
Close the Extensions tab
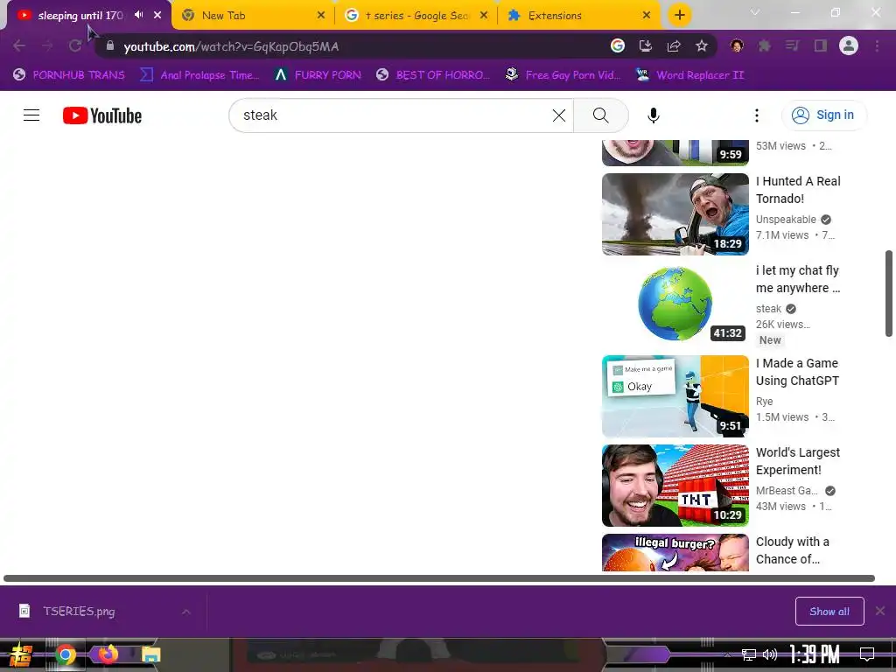coord(647,16)
